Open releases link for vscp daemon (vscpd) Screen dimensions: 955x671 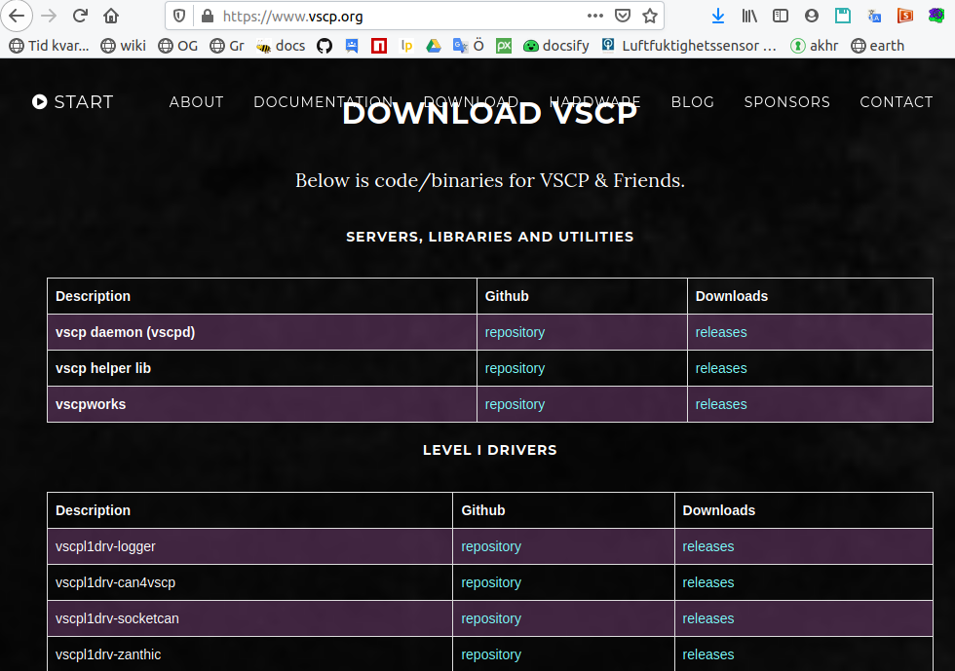721,332
